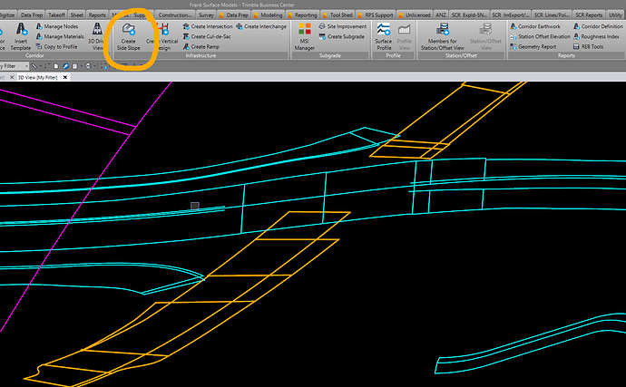Open the MSI Manager
Viewport: 626px width, 387px height.
(x=305, y=36)
